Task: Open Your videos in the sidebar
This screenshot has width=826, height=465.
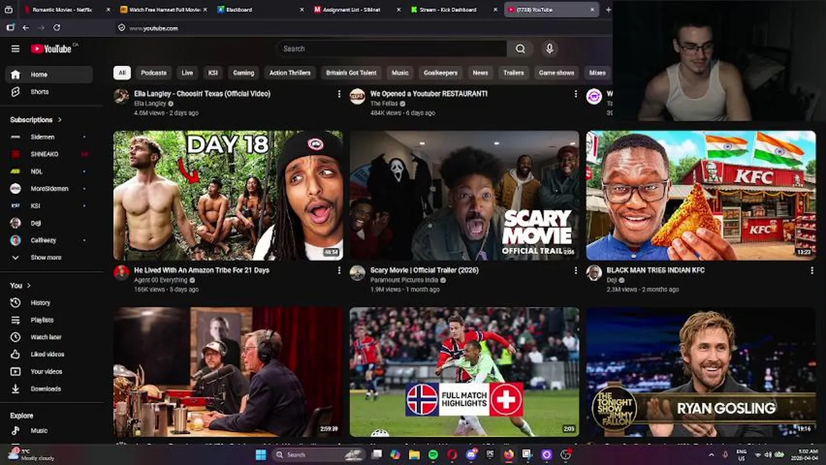Action: click(49, 371)
